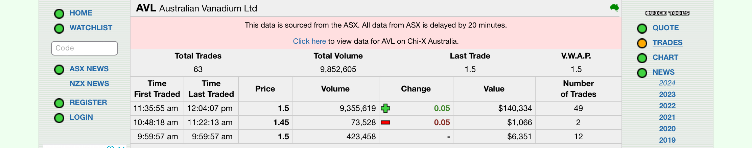Follow the 'Click here' Chi-X link
752x148 pixels.
click(309, 41)
